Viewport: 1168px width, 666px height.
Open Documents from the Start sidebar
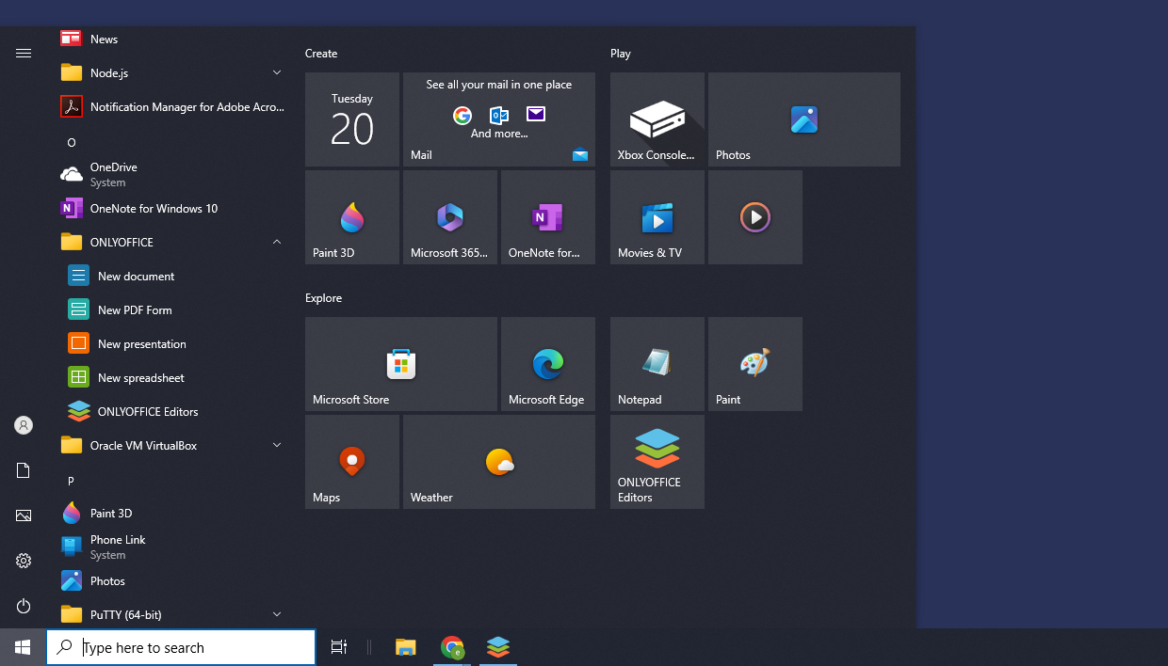24,470
